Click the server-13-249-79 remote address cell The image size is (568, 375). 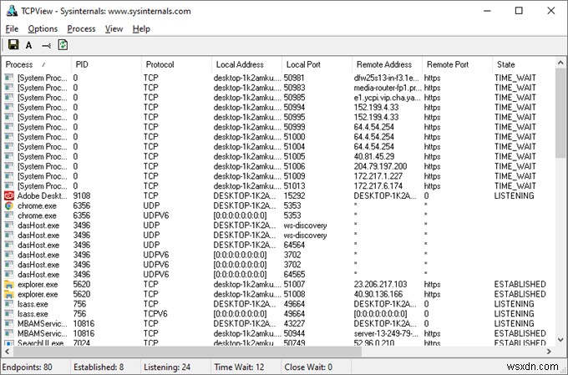(x=386, y=333)
